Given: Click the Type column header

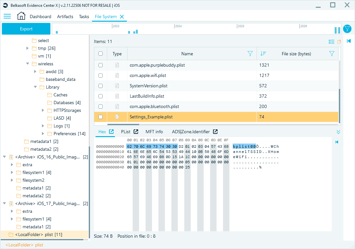Looking at the screenshot, I should click(x=117, y=54).
